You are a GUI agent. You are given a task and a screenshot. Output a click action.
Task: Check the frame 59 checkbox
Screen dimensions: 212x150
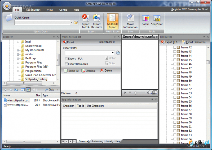pos(175,118)
